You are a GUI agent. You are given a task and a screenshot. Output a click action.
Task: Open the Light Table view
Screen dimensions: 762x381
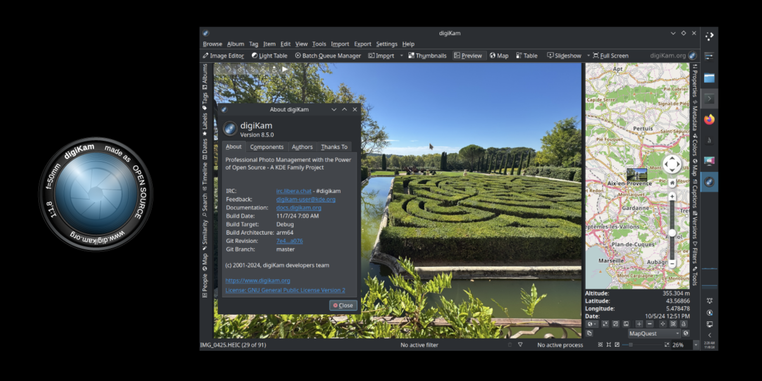click(269, 56)
